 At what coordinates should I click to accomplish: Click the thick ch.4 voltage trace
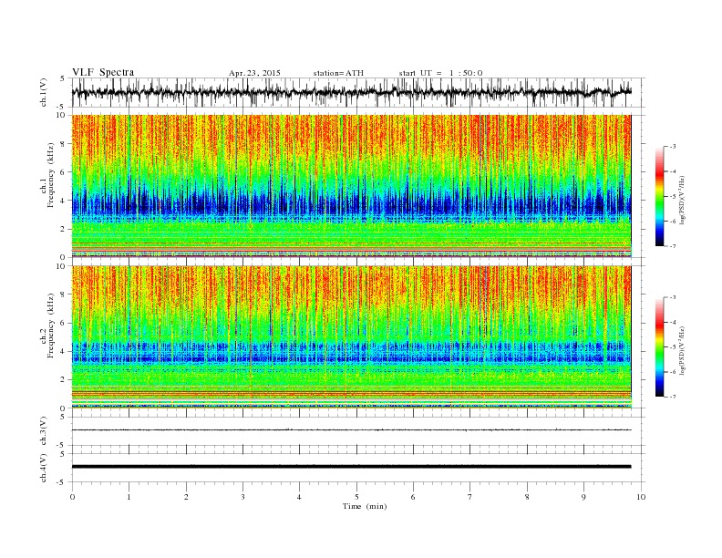[351, 467]
